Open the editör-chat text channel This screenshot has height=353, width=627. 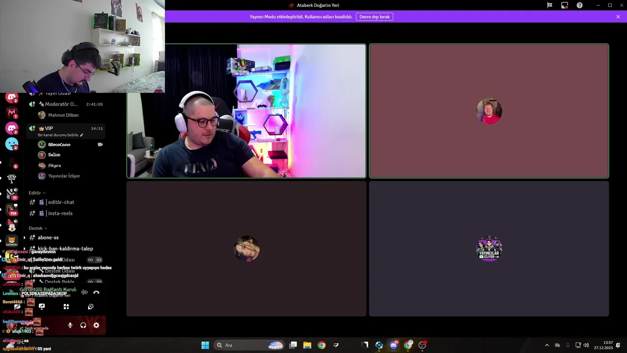click(x=61, y=202)
